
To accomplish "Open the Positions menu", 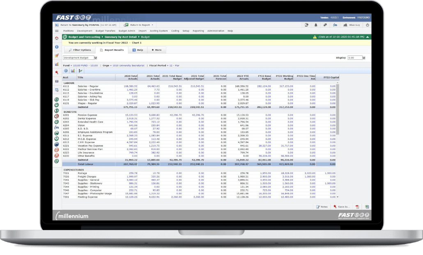I will point(68,31).
